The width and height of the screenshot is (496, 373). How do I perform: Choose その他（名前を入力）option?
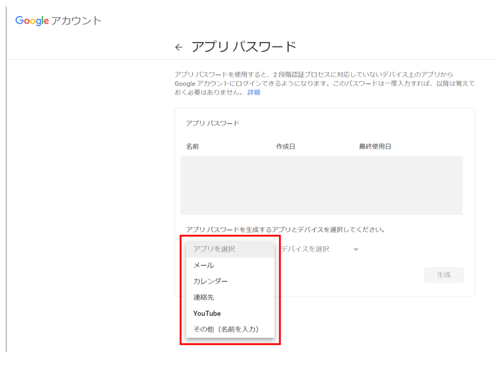coord(226,329)
